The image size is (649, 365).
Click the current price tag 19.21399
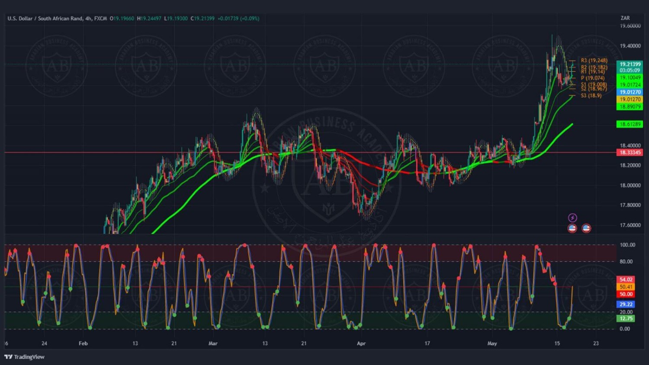pos(630,64)
